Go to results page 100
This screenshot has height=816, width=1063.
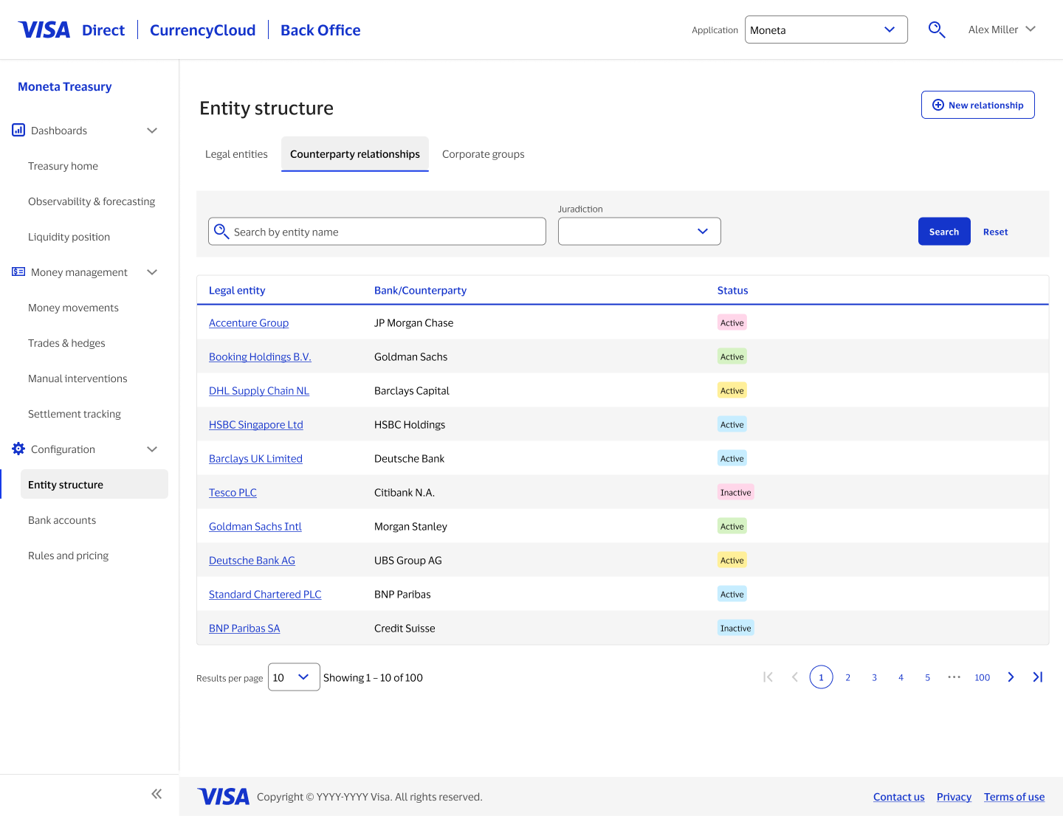coord(982,677)
